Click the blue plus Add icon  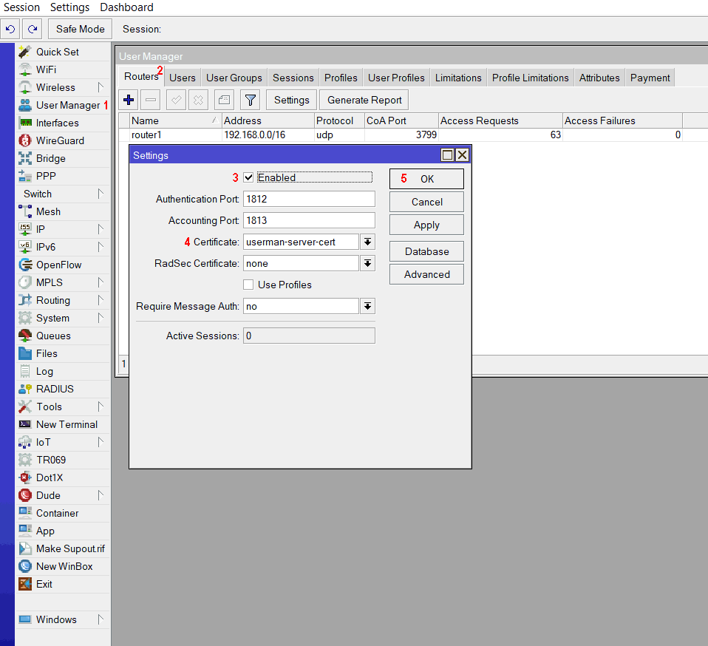coord(129,100)
